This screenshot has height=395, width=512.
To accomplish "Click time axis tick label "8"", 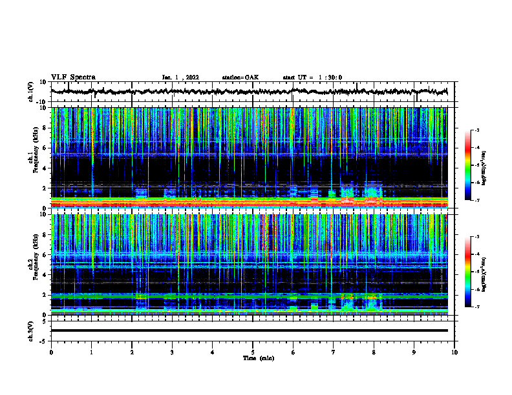I will (x=374, y=352).
